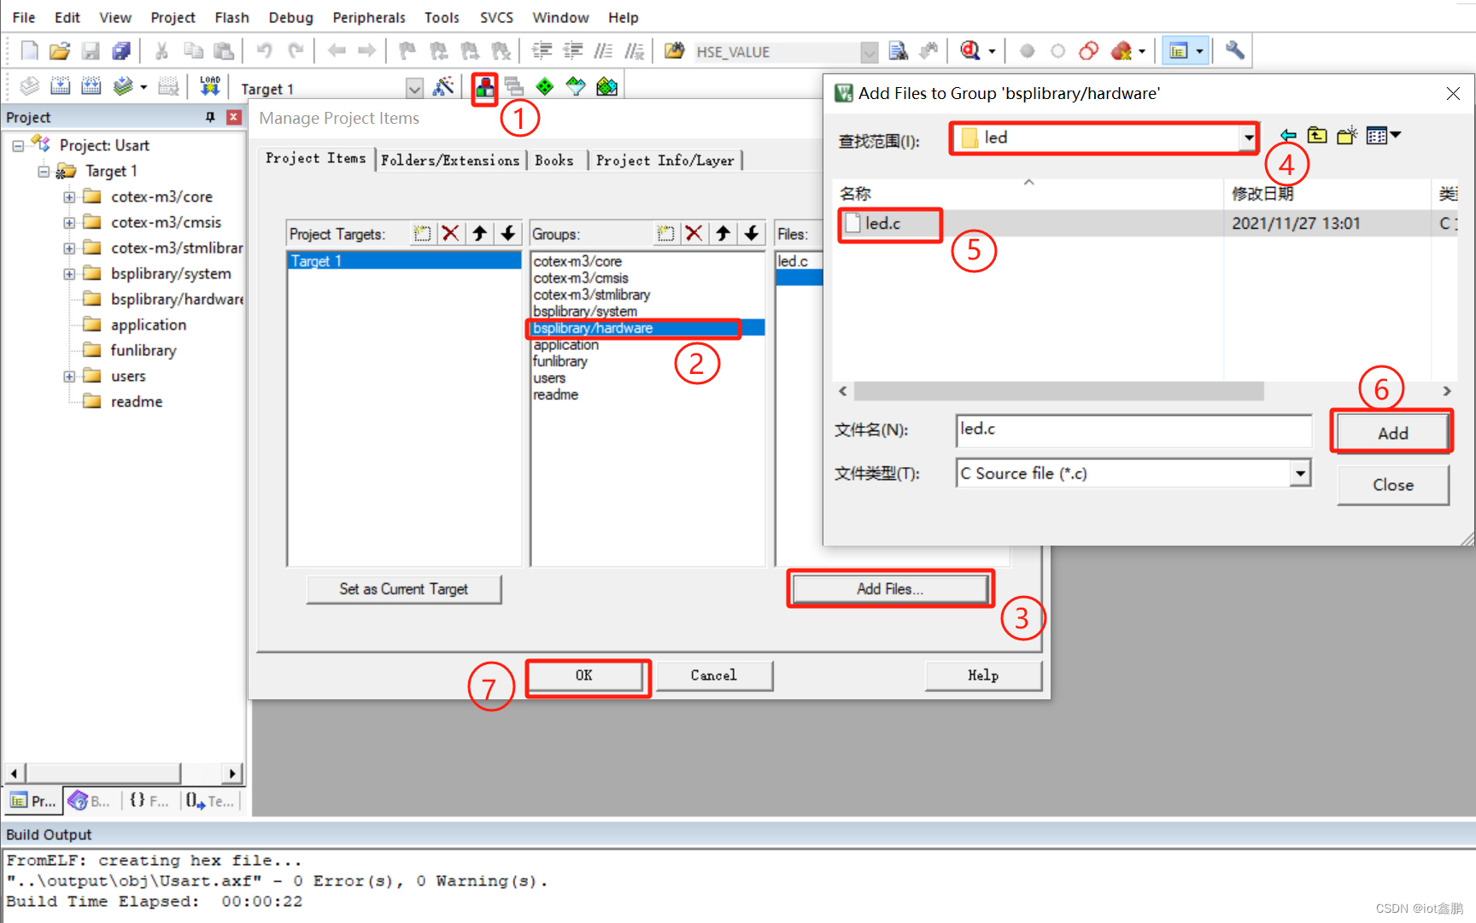
Task: Toggle auto-hide pin of Project panel
Action: [x=210, y=117]
